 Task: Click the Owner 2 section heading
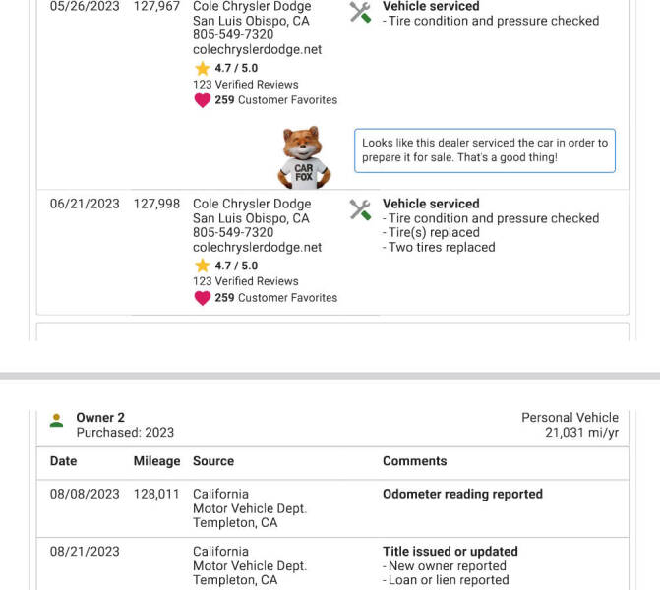pos(100,418)
